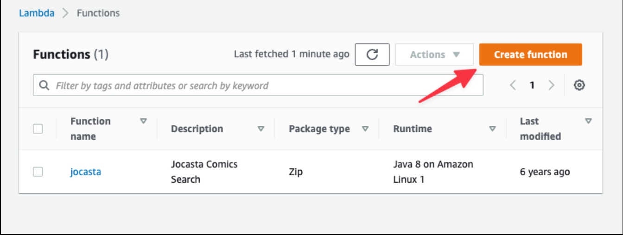Screen dimensions: 623x235
Task: Open table preferences gear icon
Action: [579, 85]
